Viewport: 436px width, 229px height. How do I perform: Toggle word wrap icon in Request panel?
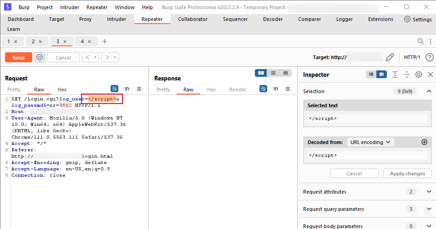(114, 89)
